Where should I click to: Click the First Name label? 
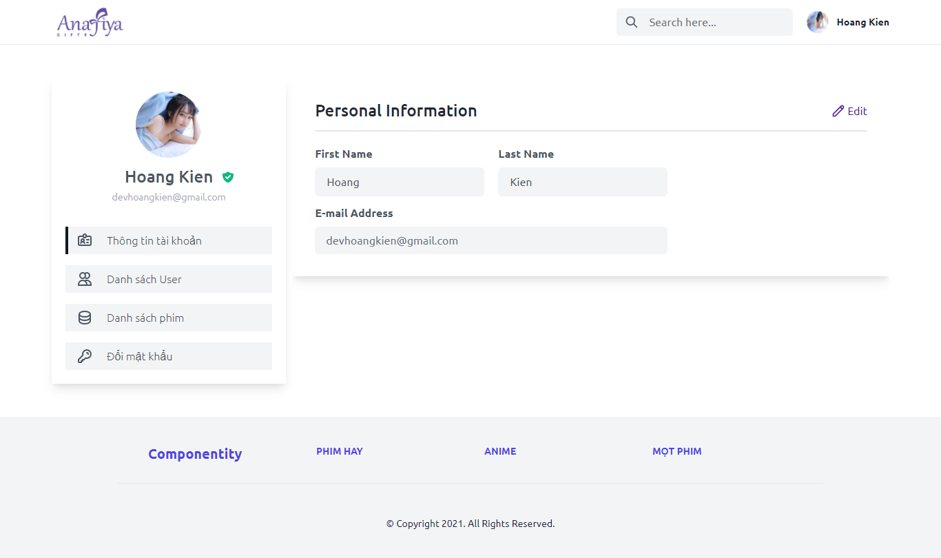point(344,154)
